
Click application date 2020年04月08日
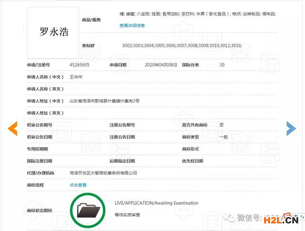160,65
